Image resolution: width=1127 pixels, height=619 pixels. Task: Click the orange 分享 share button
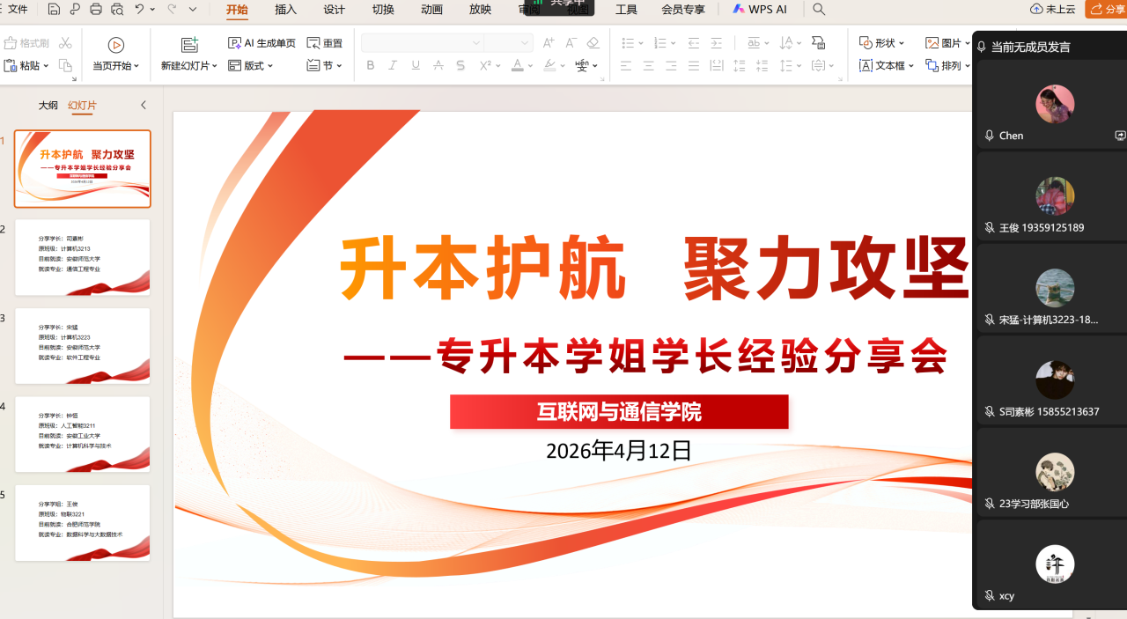(1107, 10)
